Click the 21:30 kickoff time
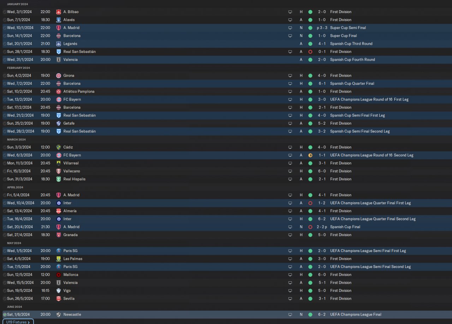 point(45,227)
